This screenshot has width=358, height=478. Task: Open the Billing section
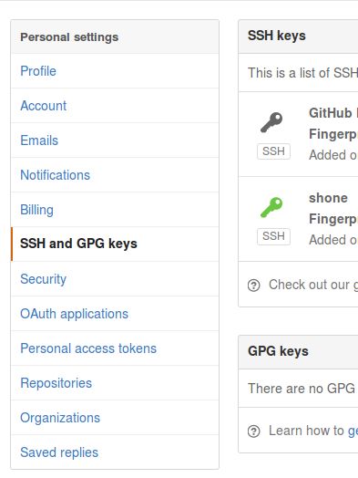115,210
